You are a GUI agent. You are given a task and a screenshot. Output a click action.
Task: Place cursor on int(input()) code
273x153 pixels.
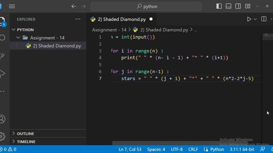[x=138, y=37]
